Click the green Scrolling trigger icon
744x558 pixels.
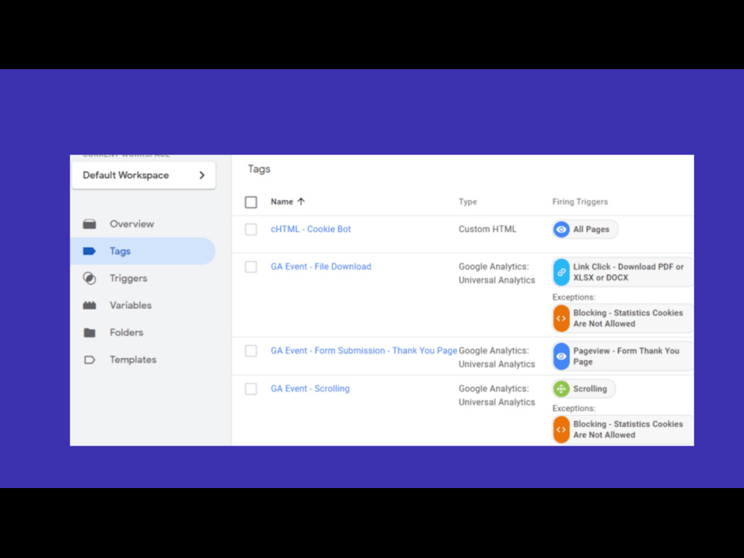(561, 389)
